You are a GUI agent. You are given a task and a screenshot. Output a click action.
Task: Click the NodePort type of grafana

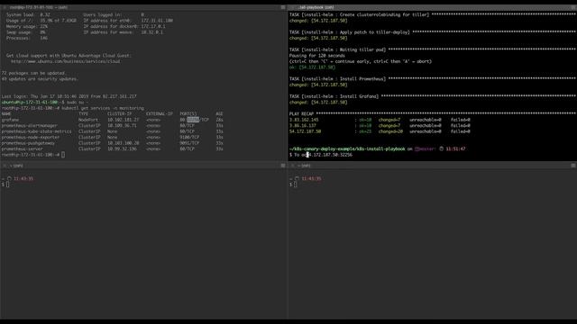click(88, 120)
